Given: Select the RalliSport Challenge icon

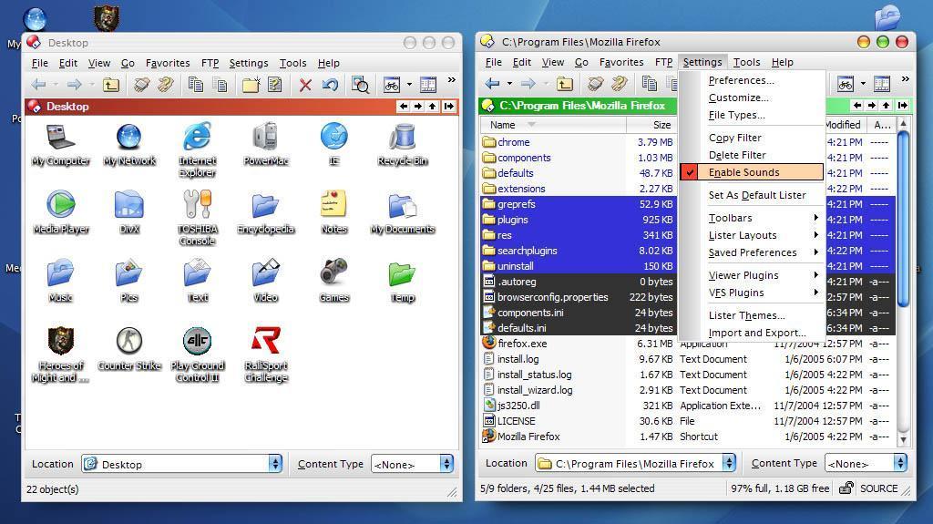Looking at the screenshot, I should [265, 354].
